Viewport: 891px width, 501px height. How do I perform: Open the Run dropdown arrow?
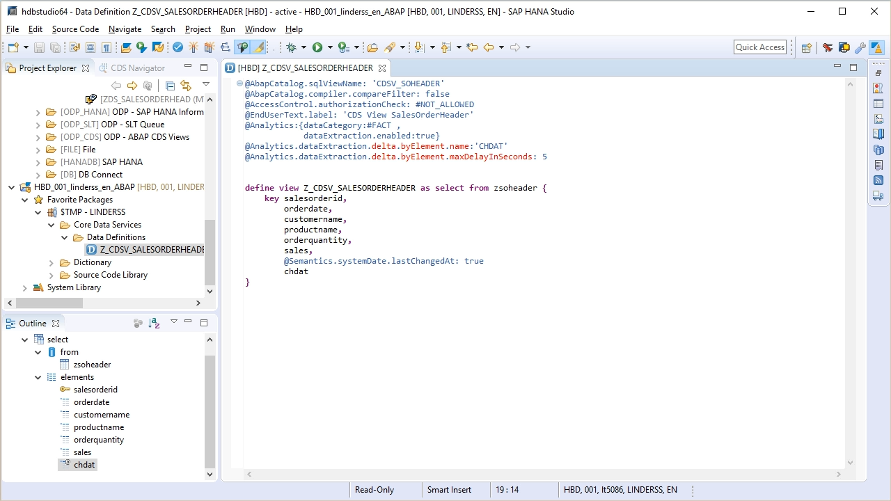tap(331, 47)
